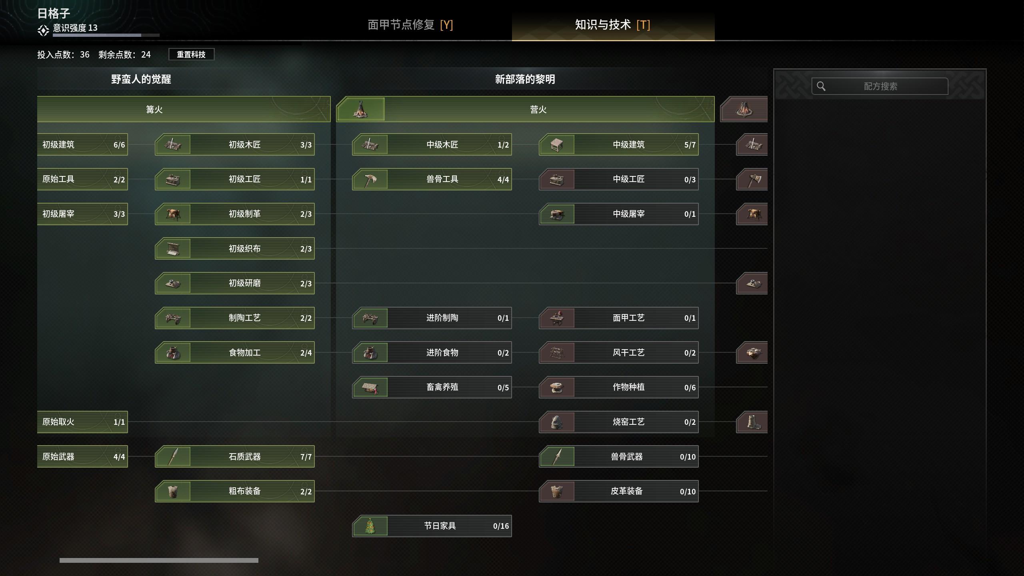Select the 石质武器 spear icon
The image size is (1024, 576).
[x=173, y=456]
